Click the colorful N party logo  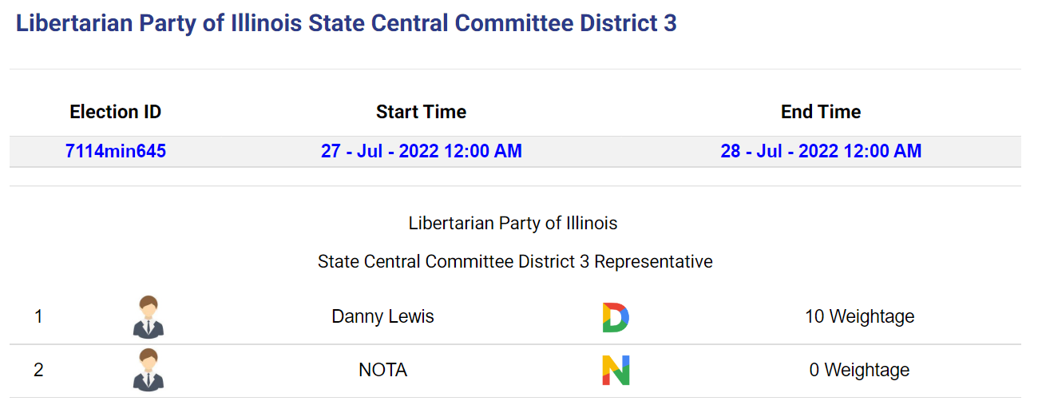(x=616, y=371)
